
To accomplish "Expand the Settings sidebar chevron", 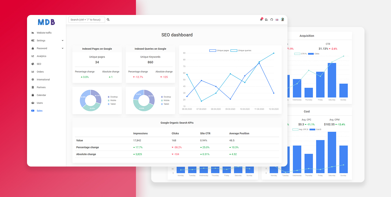I will pyautogui.click(x=63, y=41).
